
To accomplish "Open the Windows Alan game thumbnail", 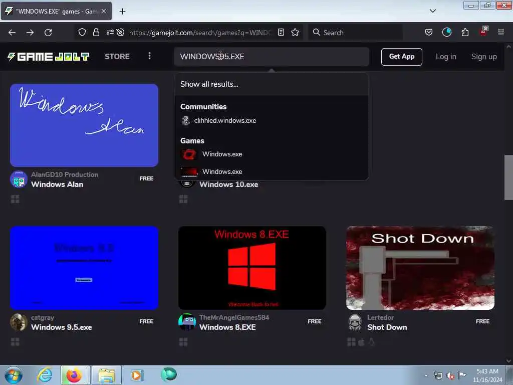I will click(x=84, y=125).
